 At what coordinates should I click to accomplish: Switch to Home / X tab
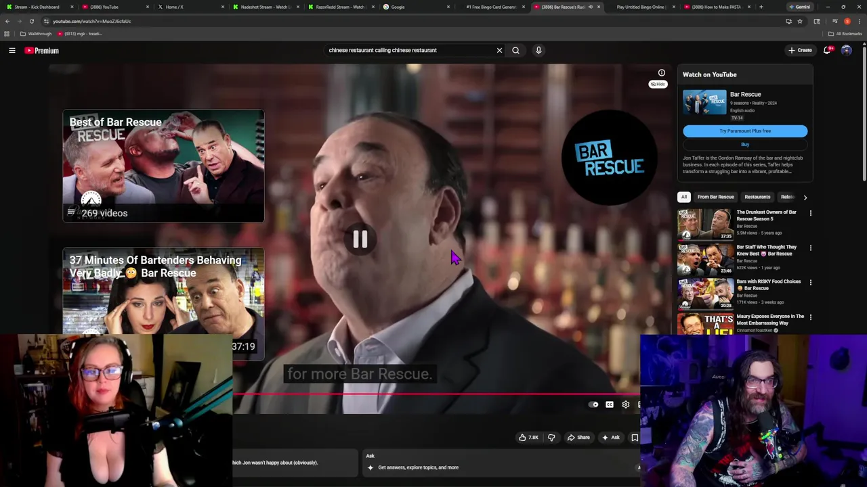[x=188, y=7]
